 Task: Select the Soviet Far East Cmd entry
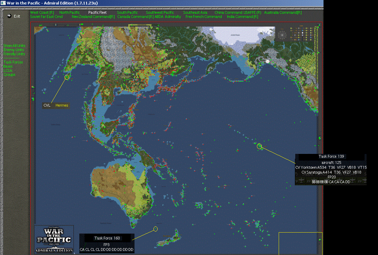tap(46, 17)
